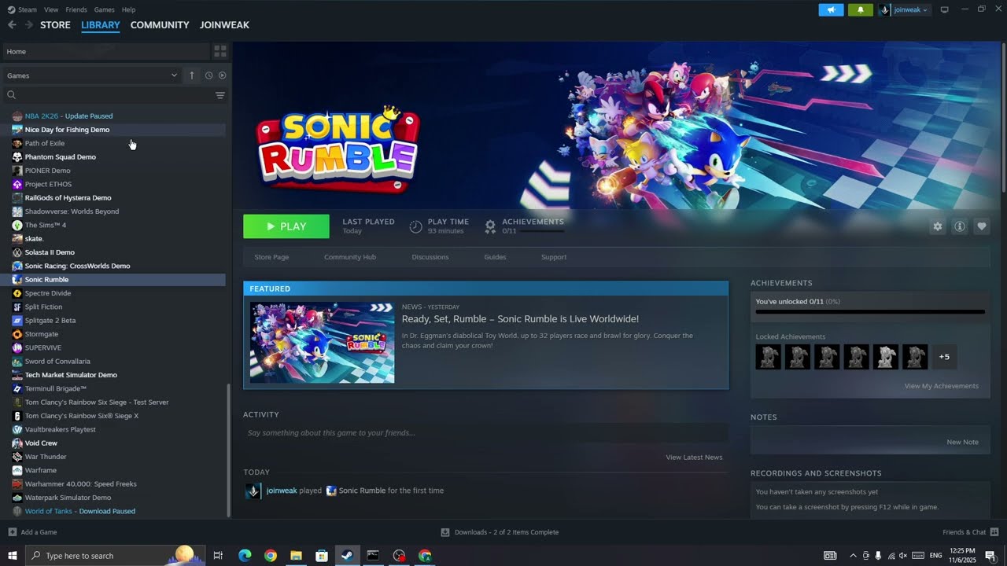Toggle the library grid view icon
Screen dimensions: 1007x566
click(220, 51)
